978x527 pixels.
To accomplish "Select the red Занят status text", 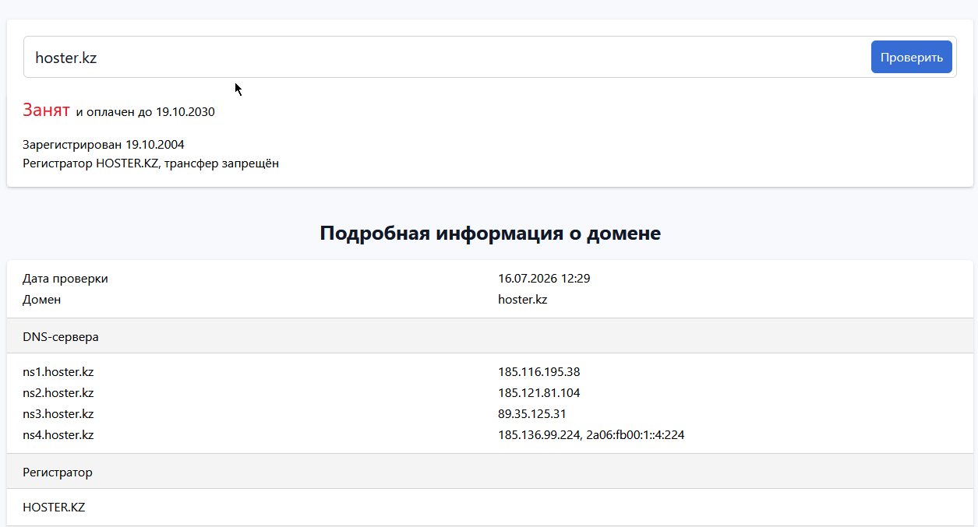I will point(46,110).
